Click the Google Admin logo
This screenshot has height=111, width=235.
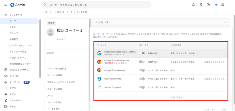(17, 5)
